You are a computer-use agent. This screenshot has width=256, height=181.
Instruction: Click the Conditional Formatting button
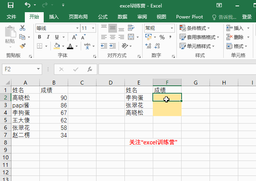tap(195, 28)
